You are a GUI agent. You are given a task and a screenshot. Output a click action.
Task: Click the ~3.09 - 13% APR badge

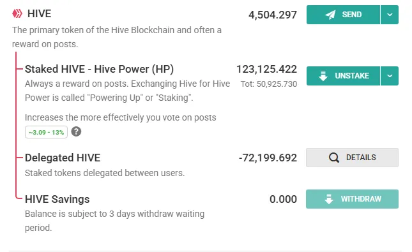(46, 132)
